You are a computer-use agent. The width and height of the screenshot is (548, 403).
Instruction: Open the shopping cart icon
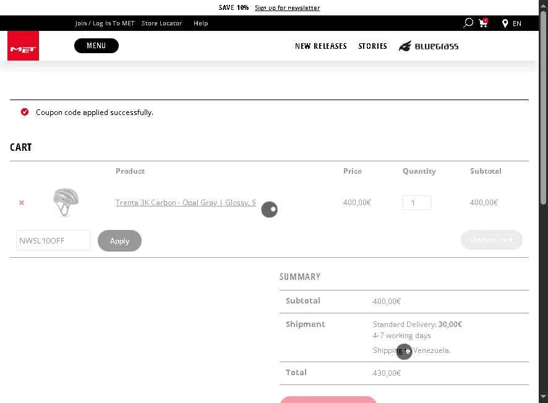[x=483, y=23]
